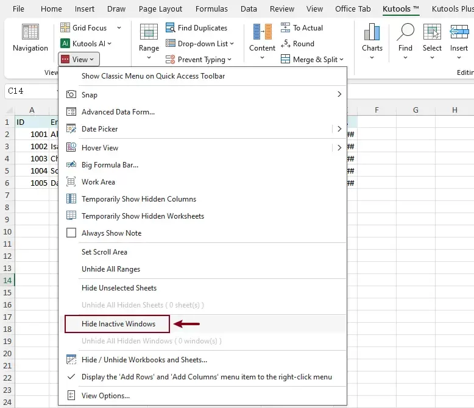Open the Charts icon
Screen dimensions: 474x408
pos(372,32)
